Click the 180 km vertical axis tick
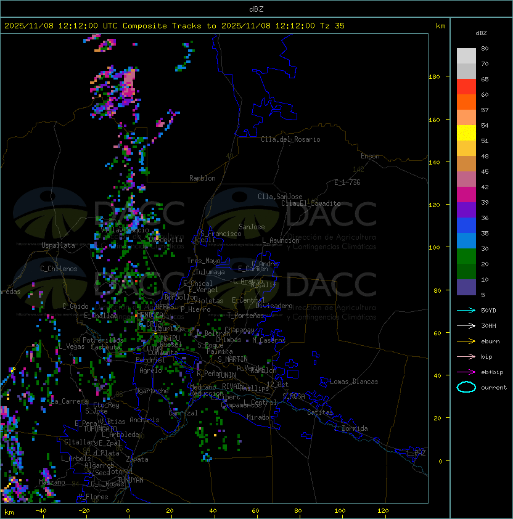This screenshot has height=519, width=513. coord(435,77)
